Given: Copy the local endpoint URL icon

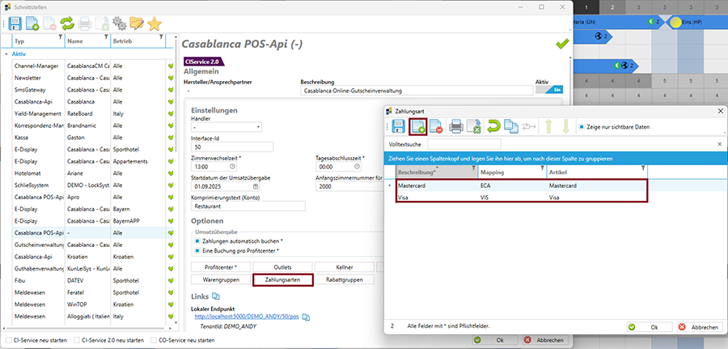Looking at the screenshot, I should tap(306, 317).
